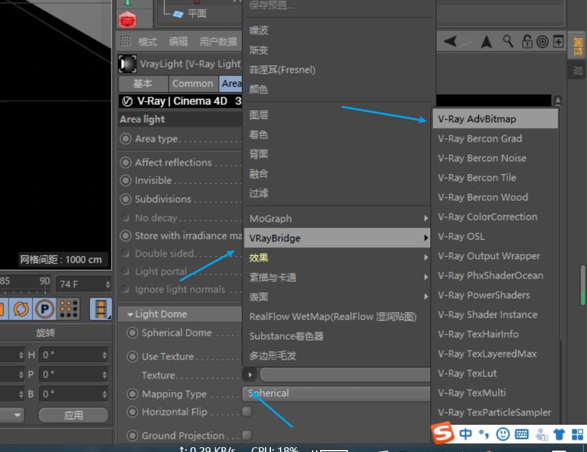Toggle the attributes lock icon
This screenshot has width=587, height=452.
[x=527, y=41]
